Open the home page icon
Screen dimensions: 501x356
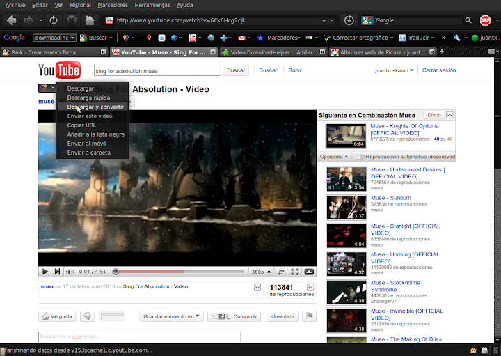[x=90, y=20]
